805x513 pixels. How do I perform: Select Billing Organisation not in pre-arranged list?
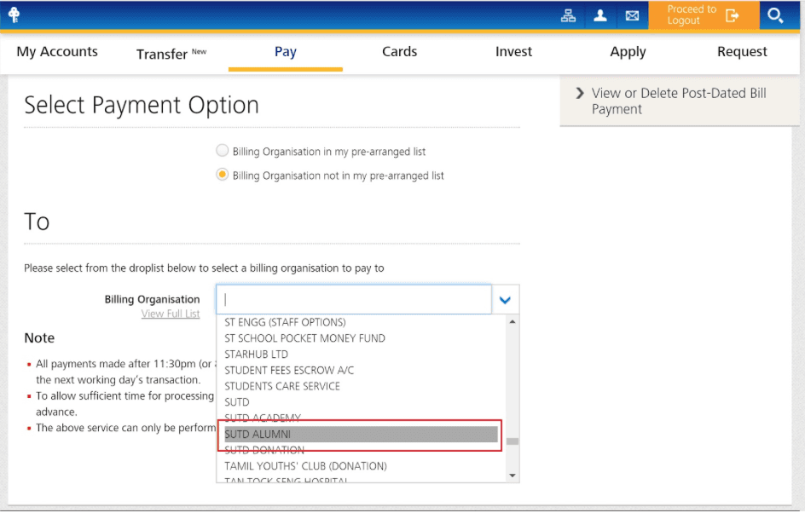click(222, 175)
